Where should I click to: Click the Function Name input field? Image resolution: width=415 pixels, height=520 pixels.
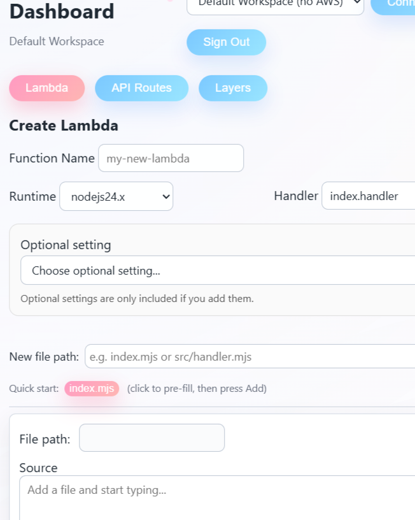(x=171, y=158)
